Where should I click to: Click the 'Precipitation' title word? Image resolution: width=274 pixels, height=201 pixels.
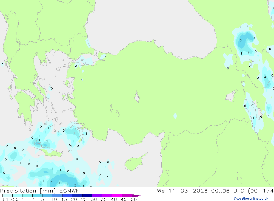click(x=18, y=191)
